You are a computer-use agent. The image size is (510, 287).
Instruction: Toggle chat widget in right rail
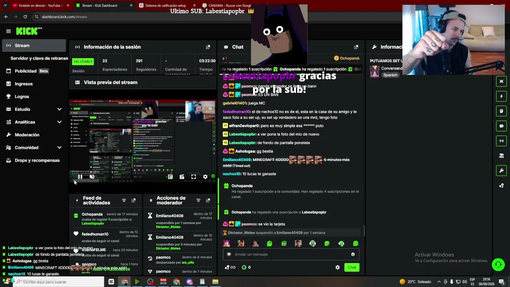501,126
